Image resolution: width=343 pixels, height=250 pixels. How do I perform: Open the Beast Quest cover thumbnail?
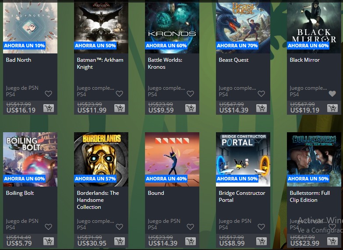[243, 27]
